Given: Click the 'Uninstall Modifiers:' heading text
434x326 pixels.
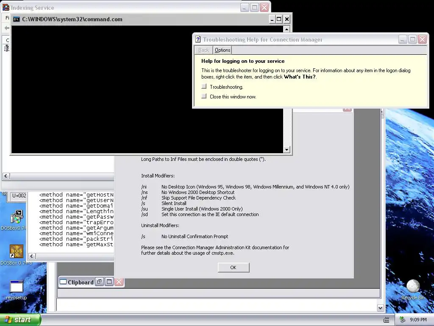Looking at the screenshot, I should [x=160, y=225].
